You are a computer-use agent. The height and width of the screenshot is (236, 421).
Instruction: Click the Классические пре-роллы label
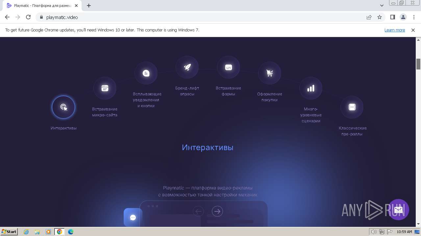click(353, 131)
